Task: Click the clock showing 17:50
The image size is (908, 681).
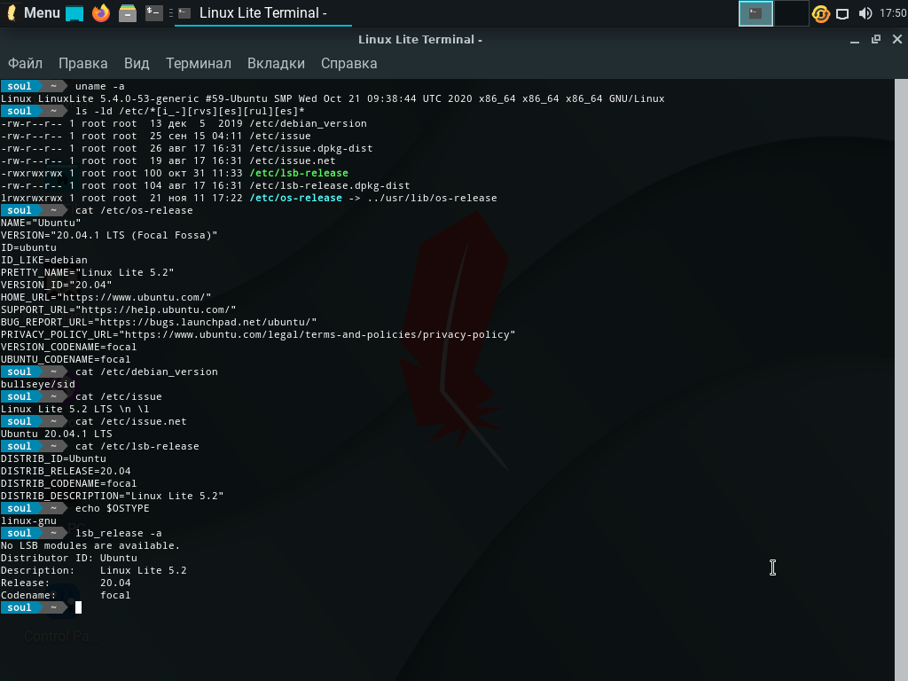Action: coord(893,12)
